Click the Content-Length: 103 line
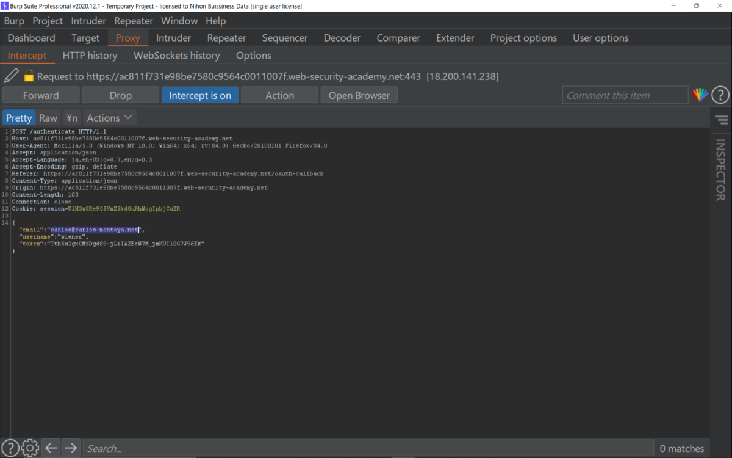The width and height of the screenshot is (732, 458). (x=45, y=195)
